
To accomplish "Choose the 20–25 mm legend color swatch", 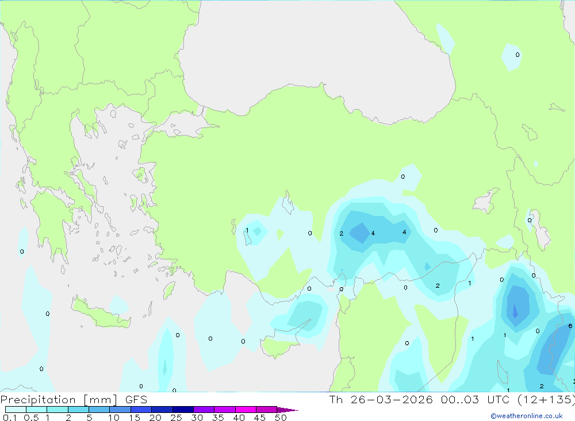I will [162, 410].
